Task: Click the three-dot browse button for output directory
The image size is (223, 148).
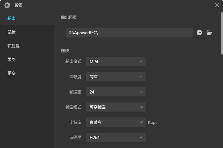Action: 199,32
